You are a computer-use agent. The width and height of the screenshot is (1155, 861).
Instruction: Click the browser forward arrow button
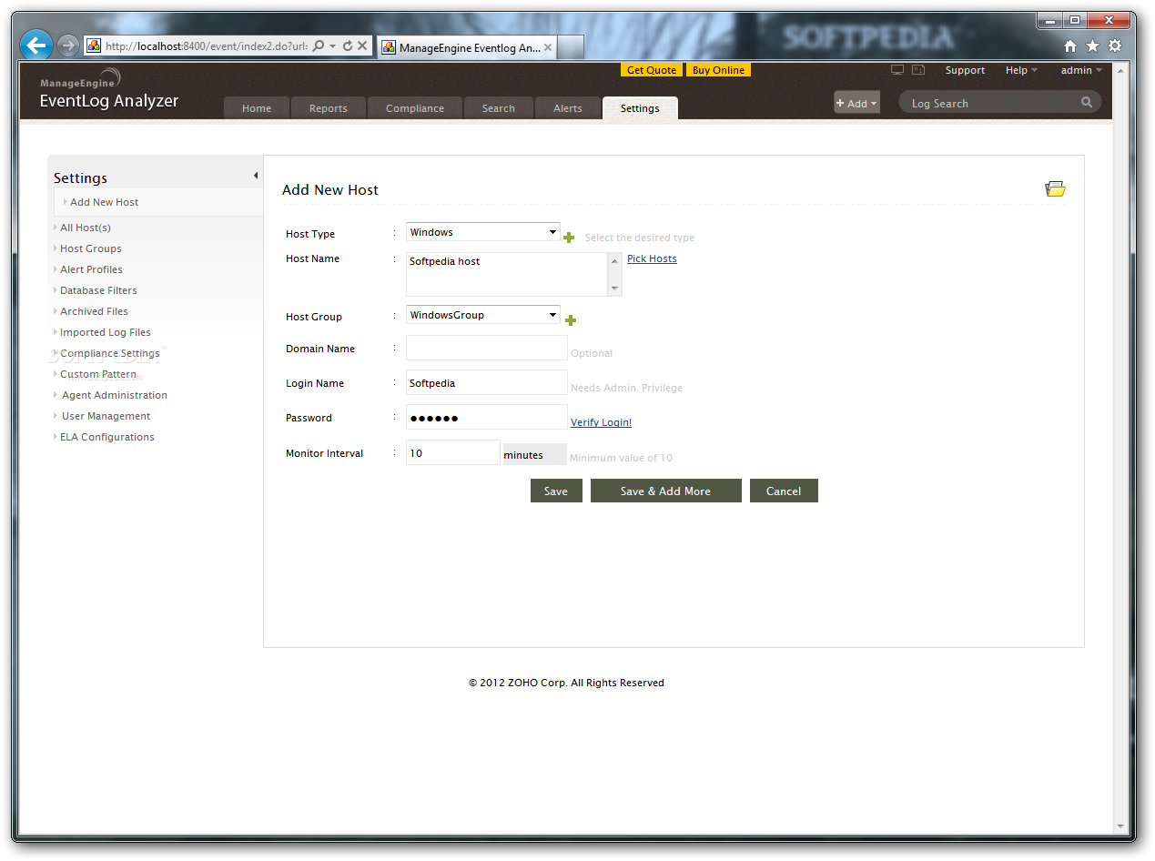pos(67,46)
